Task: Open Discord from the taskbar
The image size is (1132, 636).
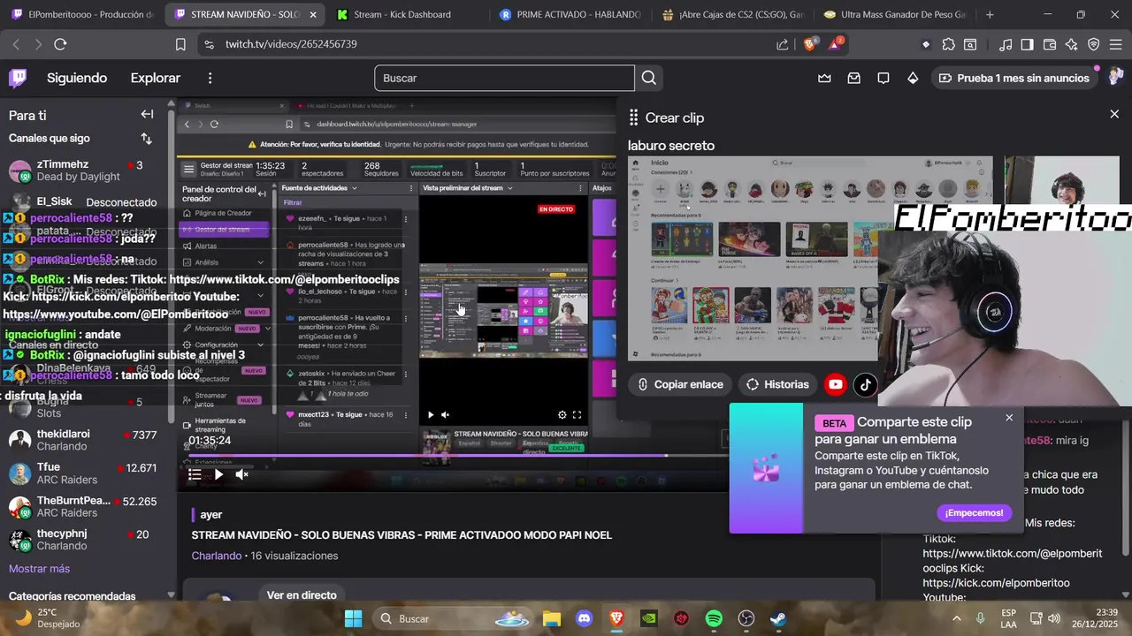Action: (x=585, y=618)
